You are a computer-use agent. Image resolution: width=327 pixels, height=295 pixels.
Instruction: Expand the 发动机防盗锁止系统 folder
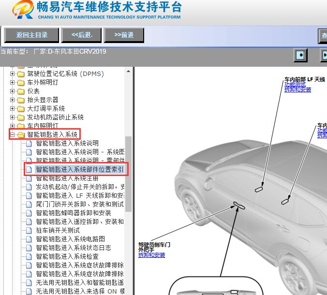click(x=12, y=117)
